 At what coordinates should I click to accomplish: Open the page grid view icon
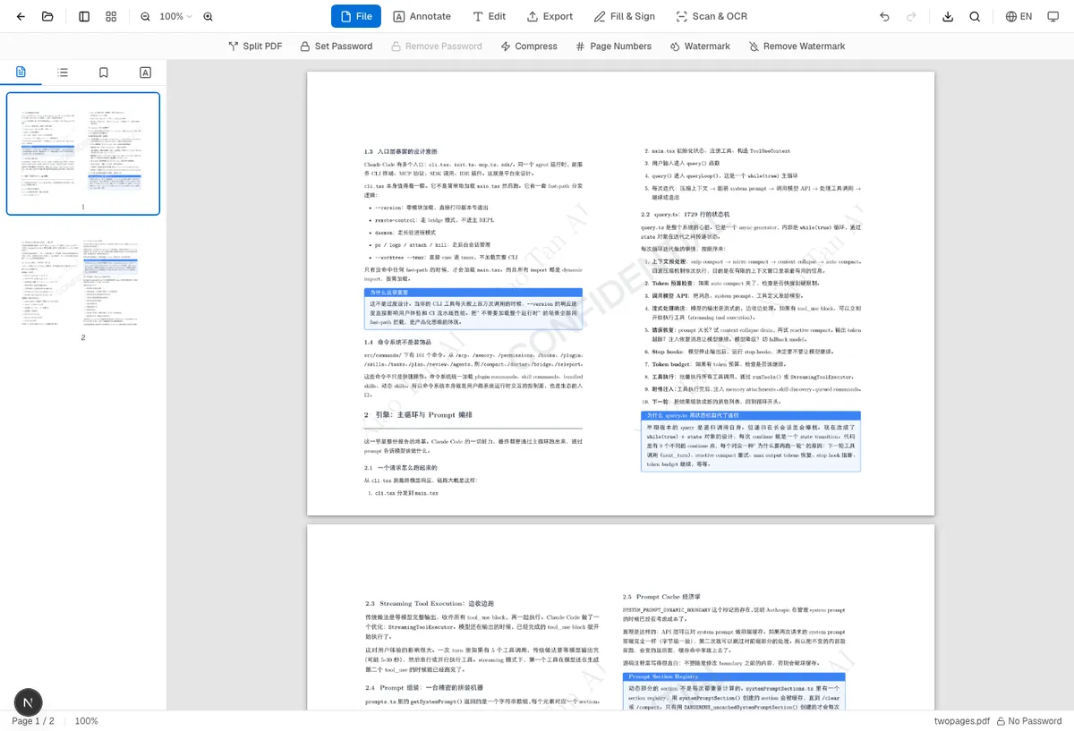pos(111,16)
